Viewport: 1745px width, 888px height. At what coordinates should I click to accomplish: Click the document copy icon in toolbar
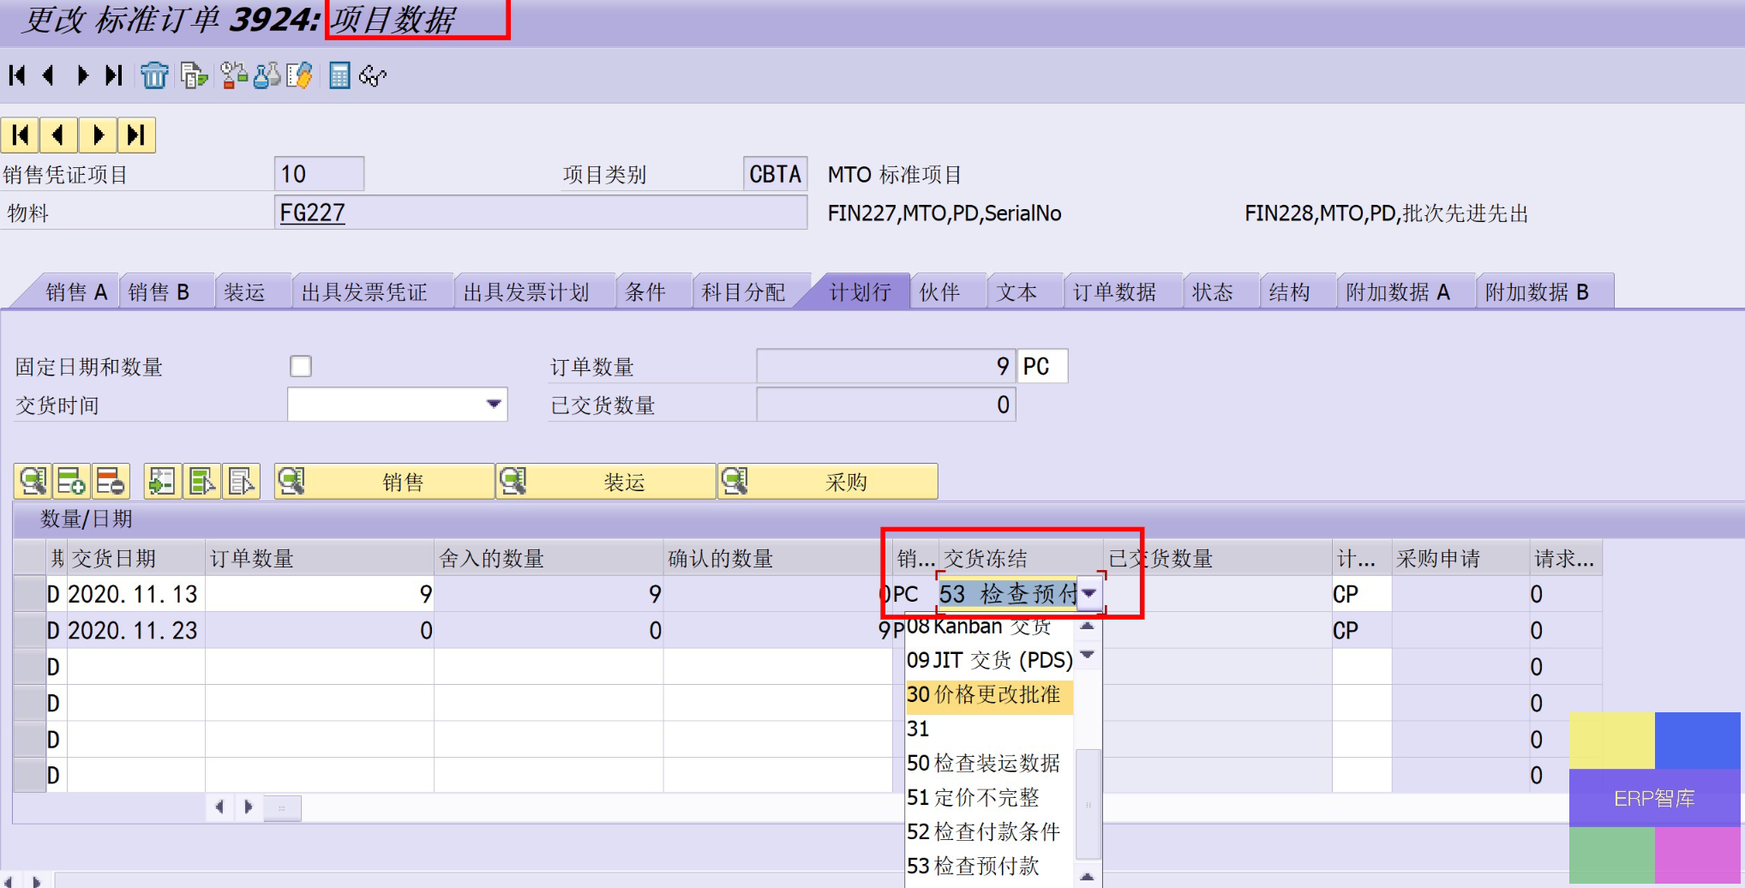coord(194,75)
